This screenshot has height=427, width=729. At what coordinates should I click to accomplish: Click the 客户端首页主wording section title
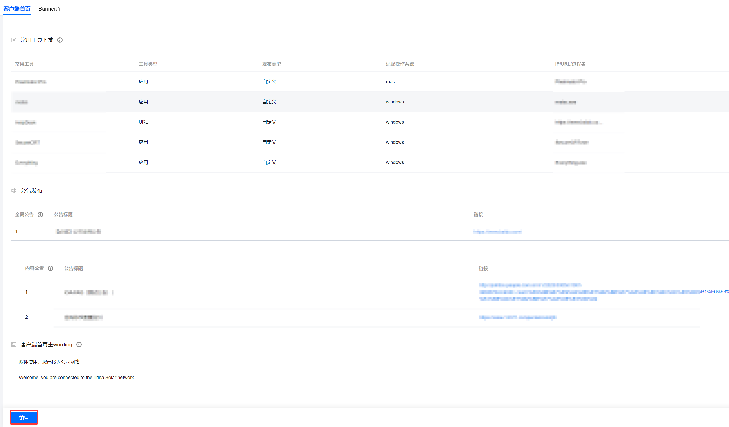pos(46,344)
